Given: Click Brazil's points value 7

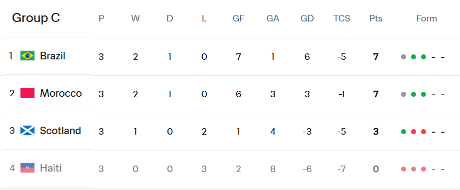Looking at the screenshot, I should (x=376, y=57).
